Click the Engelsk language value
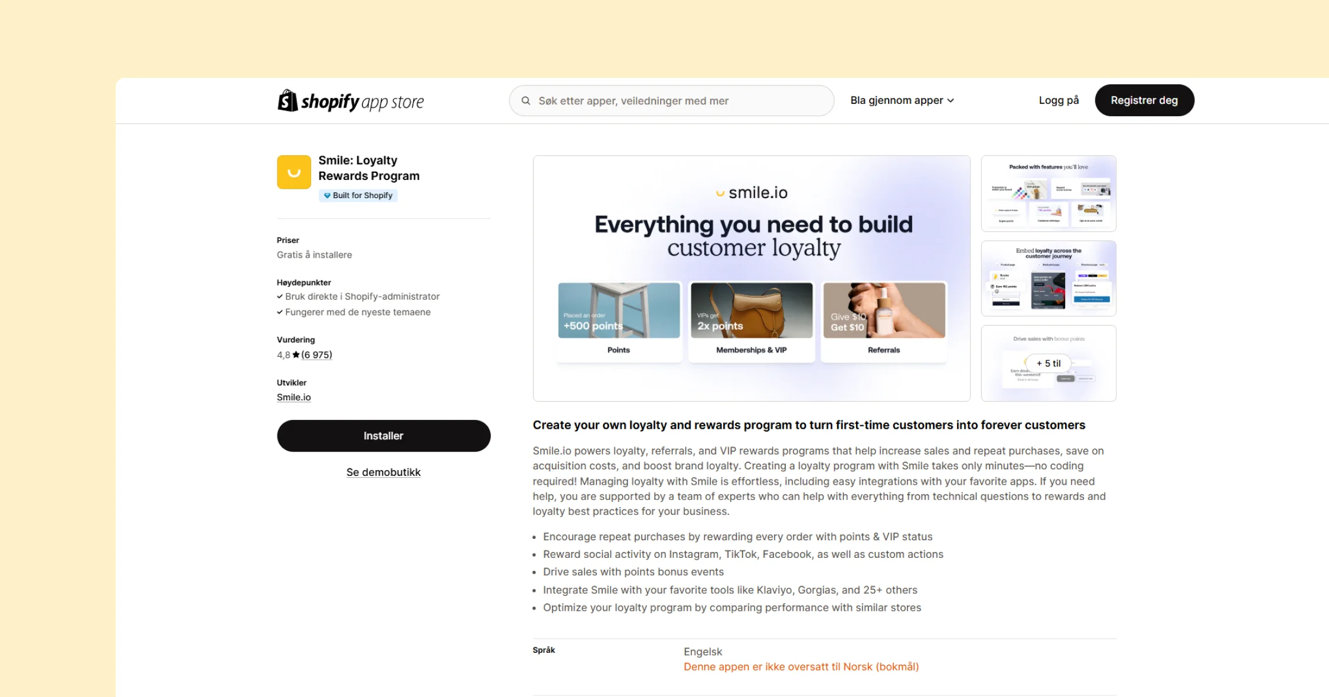 (703, 652)
